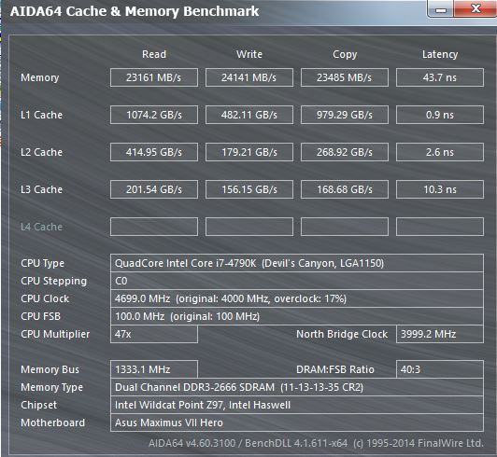Select L2 Cache latency 2.6 ns

[440, 152]
